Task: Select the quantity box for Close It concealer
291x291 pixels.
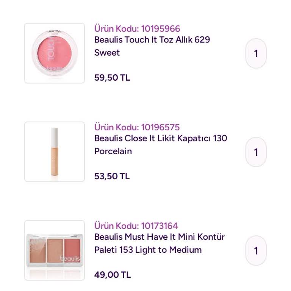Action: point(256,152)
